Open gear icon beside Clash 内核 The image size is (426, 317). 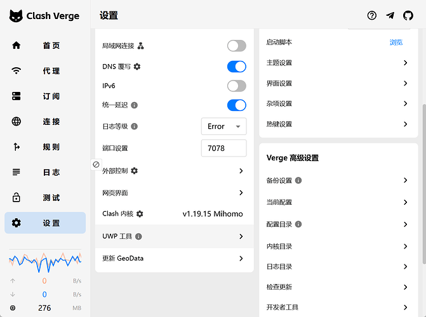coord(140,214)
